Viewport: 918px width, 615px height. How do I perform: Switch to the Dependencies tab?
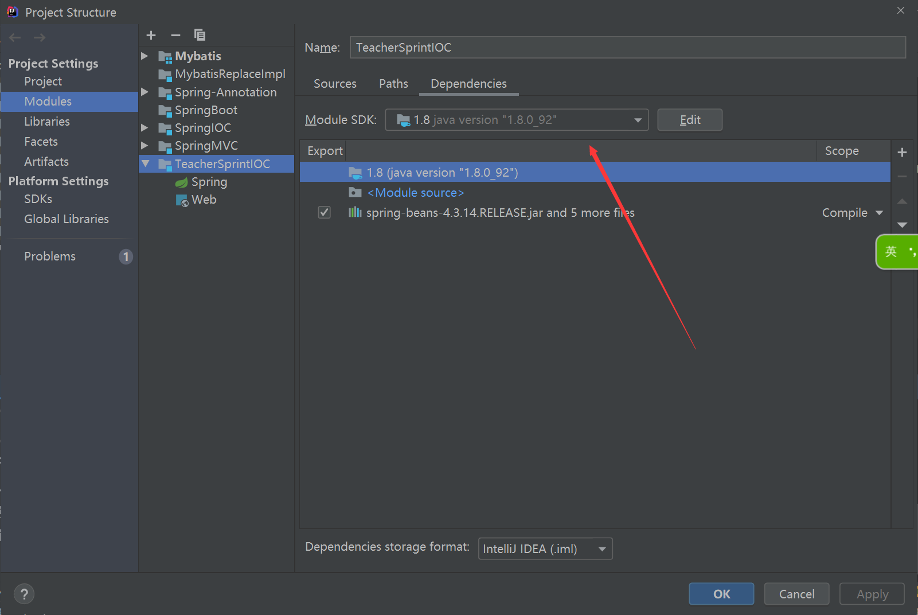coord(468,84)
